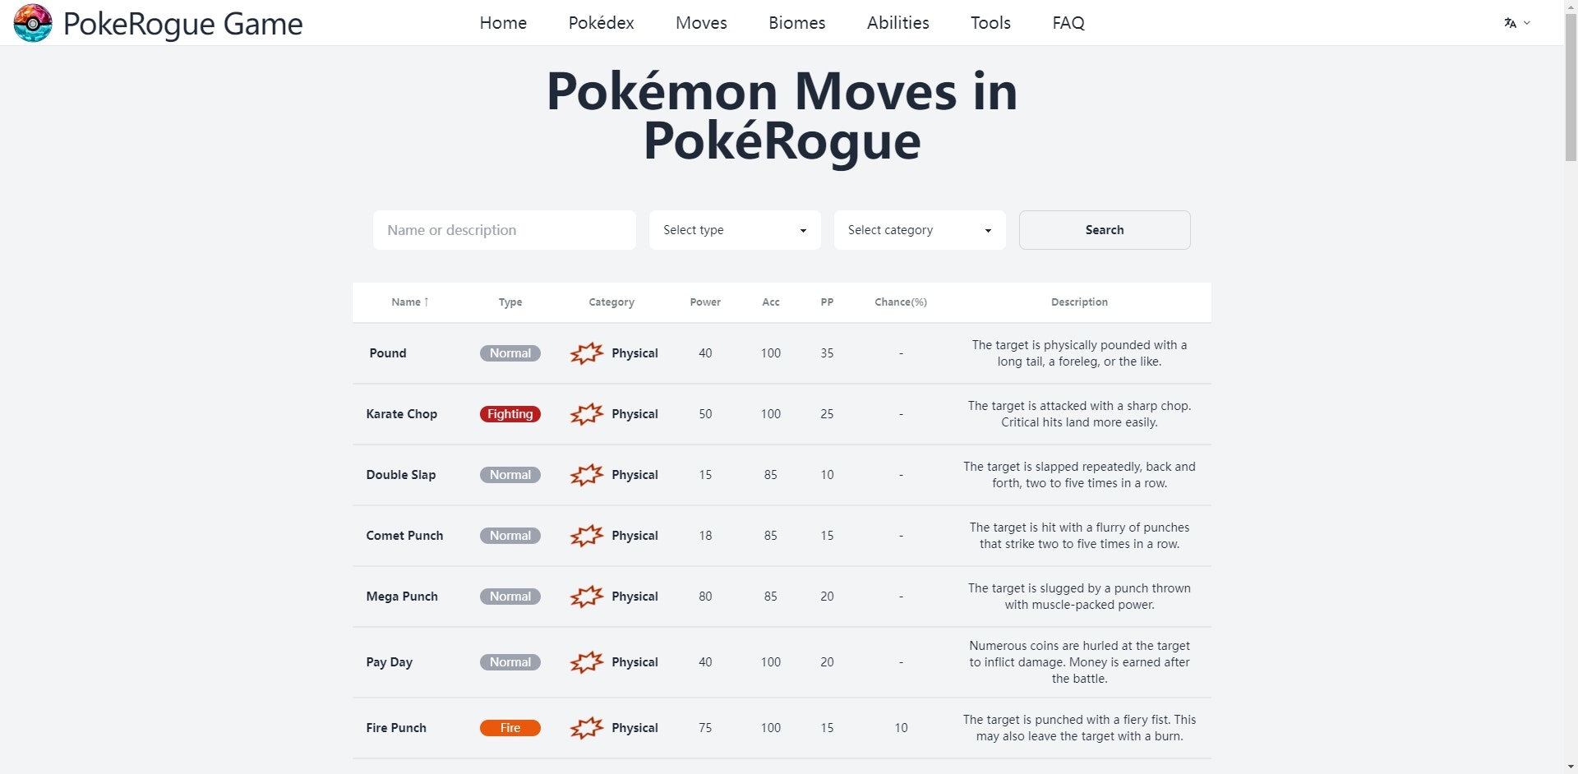Click Mega Punch power value 80
This screenshot has height=774, width=1578.
click(x=705, y=597)
